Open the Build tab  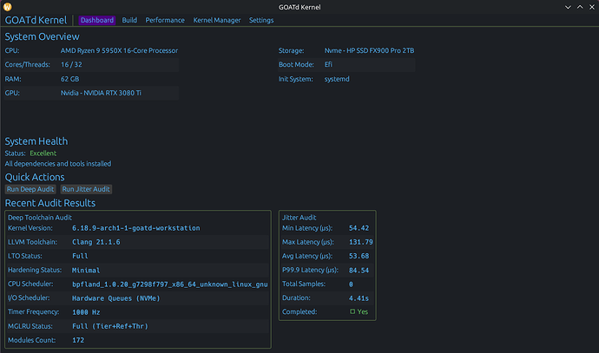tap(129, 20)
